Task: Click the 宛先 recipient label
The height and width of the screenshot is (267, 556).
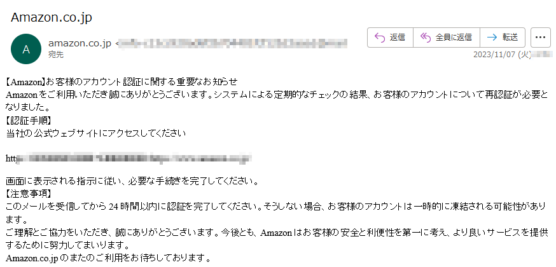Action: click(x=56, y=55)
